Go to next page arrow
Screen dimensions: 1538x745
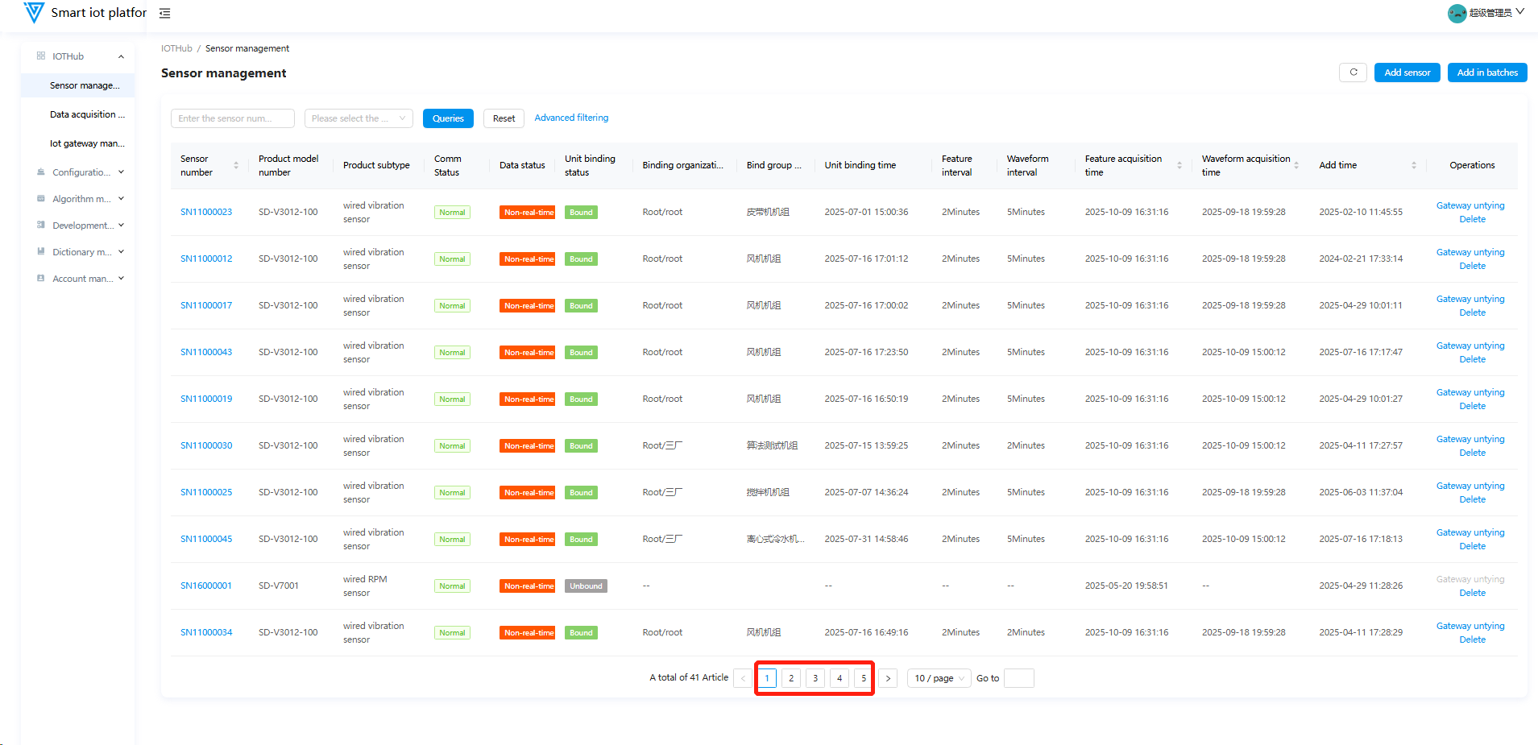(x=888, y=678)
